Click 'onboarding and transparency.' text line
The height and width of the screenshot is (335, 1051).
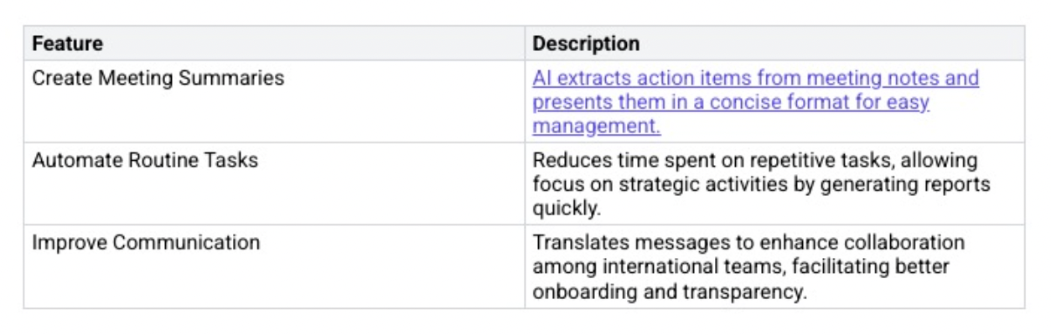click(x=669, y=291)
